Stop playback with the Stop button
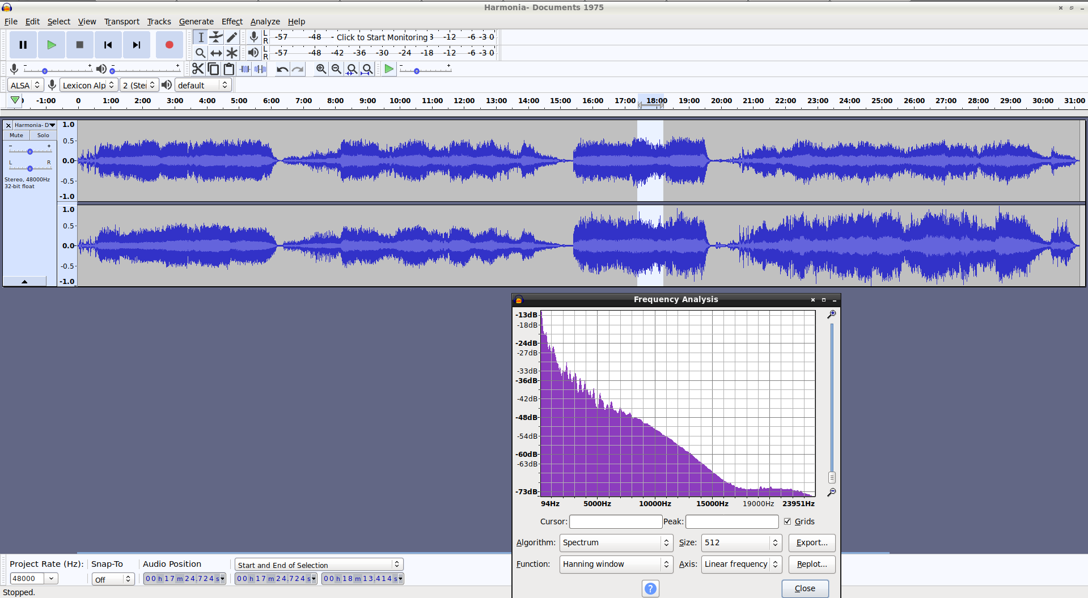 tap(80, 45)
